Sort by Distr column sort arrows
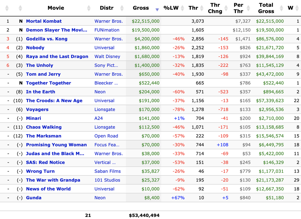The width and height of the screenshot is (301, 219). (122, 8)
